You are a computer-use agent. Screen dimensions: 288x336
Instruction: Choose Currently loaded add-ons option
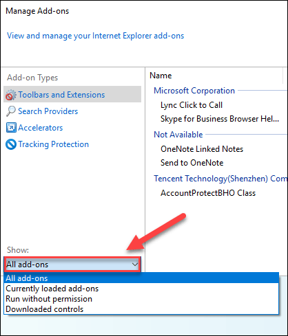pos(141,289)
